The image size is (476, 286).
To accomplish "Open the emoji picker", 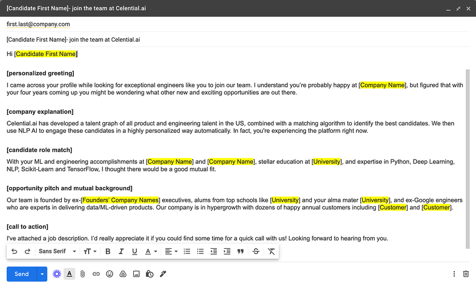I will click(x=110, y=274).
